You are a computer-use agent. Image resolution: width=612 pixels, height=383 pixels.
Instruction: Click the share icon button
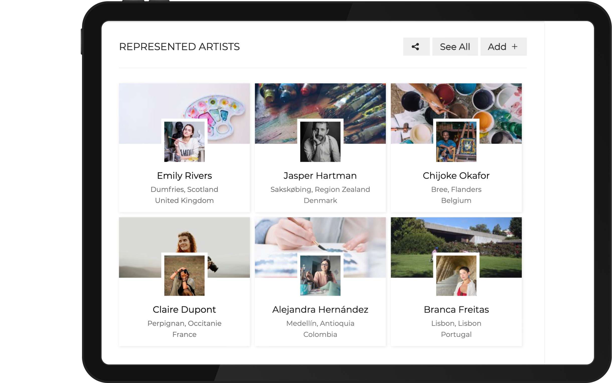point(416,47)
